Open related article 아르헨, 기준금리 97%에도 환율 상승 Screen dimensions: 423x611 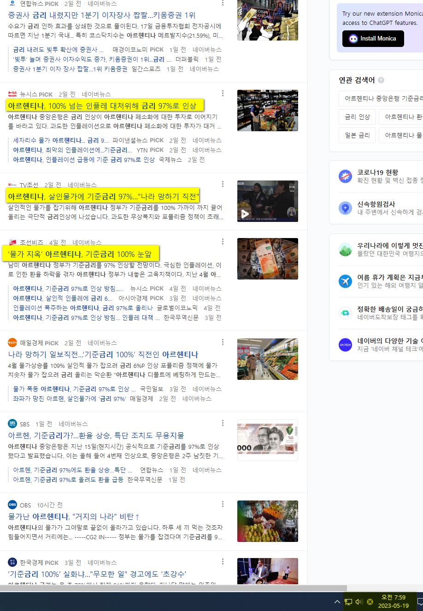pos(73,470)
